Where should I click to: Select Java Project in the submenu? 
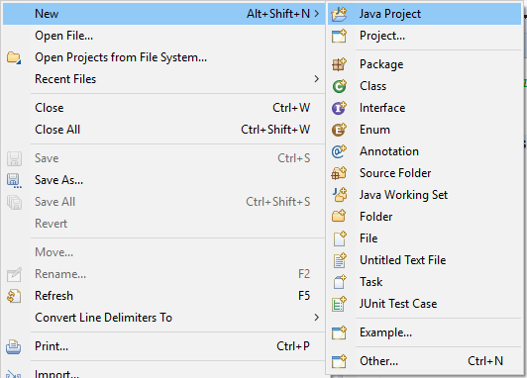tap(425, 14)
